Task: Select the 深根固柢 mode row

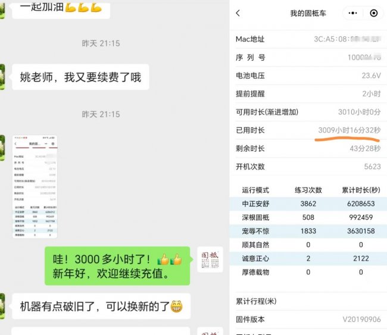Action: click(308, 217)
